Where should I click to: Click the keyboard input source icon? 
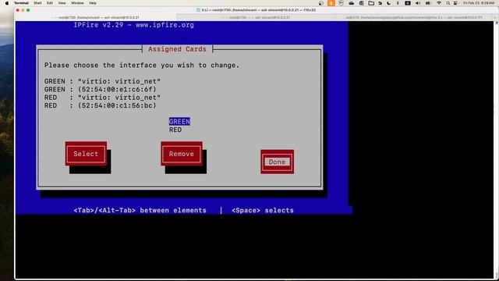click(x=408, y=3)
